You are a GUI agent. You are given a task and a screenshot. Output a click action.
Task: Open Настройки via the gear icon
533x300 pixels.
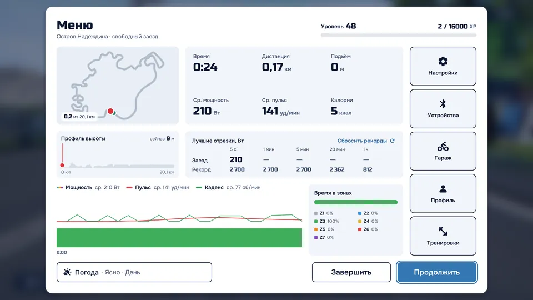pos(443,62)
